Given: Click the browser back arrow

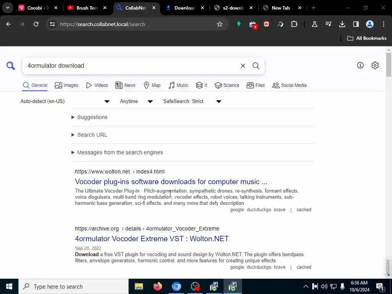Looking at the screenshot, I should pyautogui.click(x=8, y=24).
